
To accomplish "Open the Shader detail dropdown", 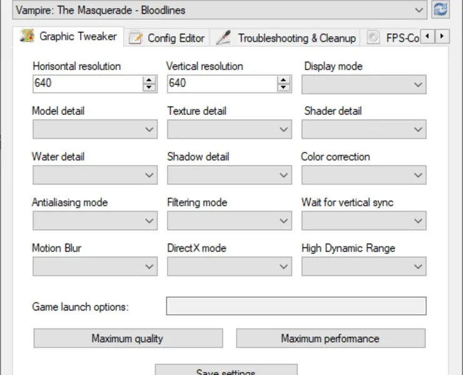I will point(364,129).
